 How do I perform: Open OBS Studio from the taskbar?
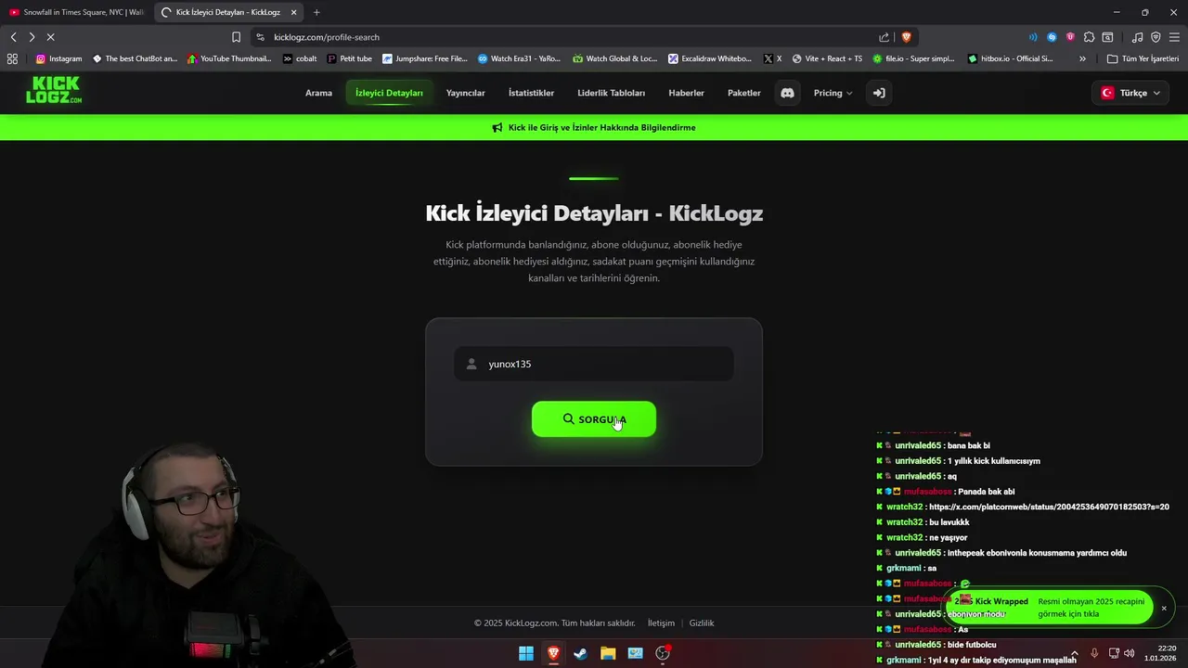click(663, 653)
